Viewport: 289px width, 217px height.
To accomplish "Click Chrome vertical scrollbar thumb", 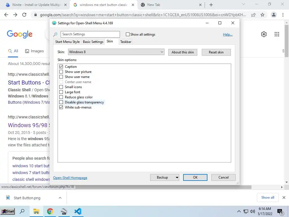I will (287, 41).
